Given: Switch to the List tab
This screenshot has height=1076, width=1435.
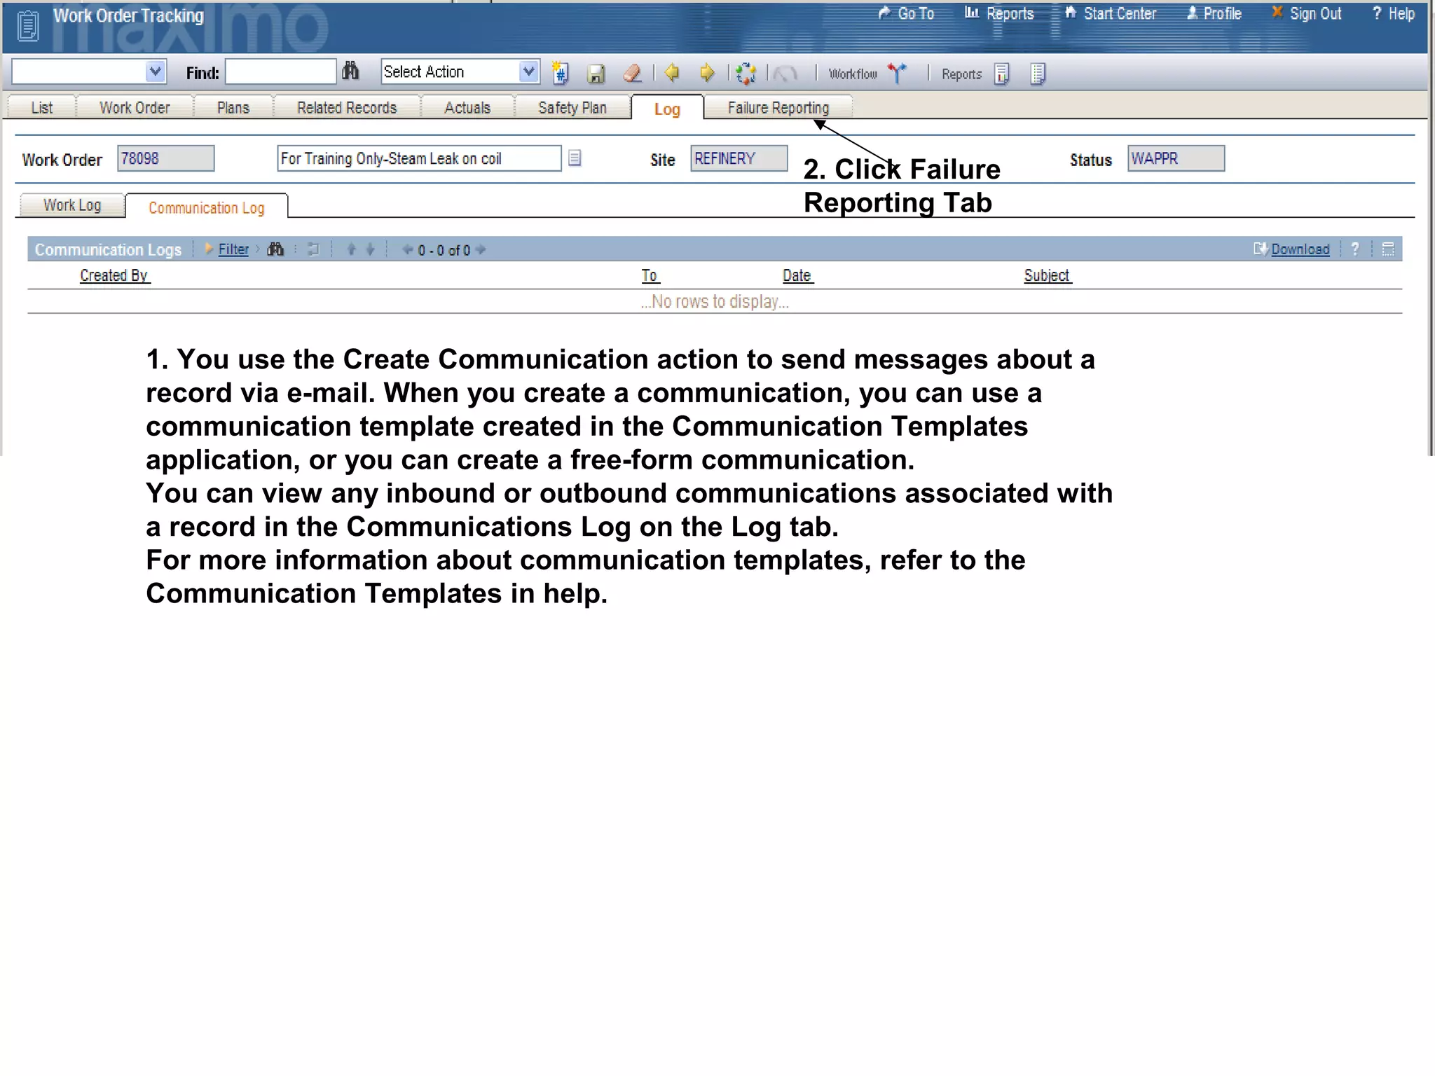Looking at the screenshot, I should point(42,107).
